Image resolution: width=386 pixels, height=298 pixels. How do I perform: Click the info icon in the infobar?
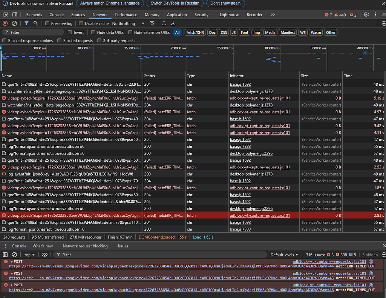[x=5, y=3]
